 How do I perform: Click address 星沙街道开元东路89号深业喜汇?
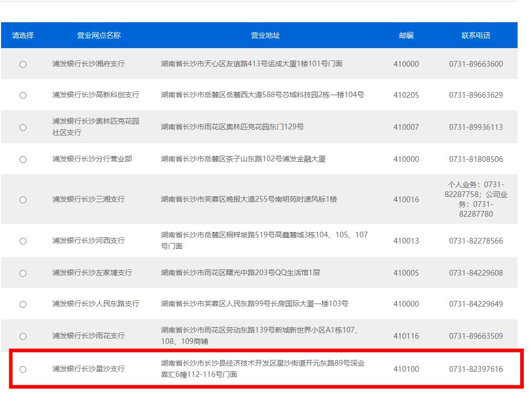[263, 369]
